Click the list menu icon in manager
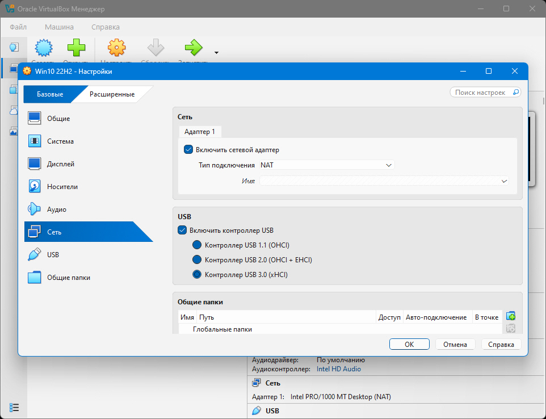The image size is (546, 419). (14, 407)
